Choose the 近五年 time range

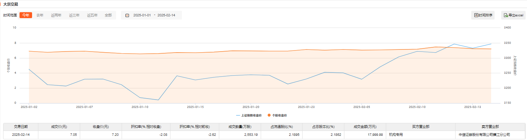[x=92, y=15]
